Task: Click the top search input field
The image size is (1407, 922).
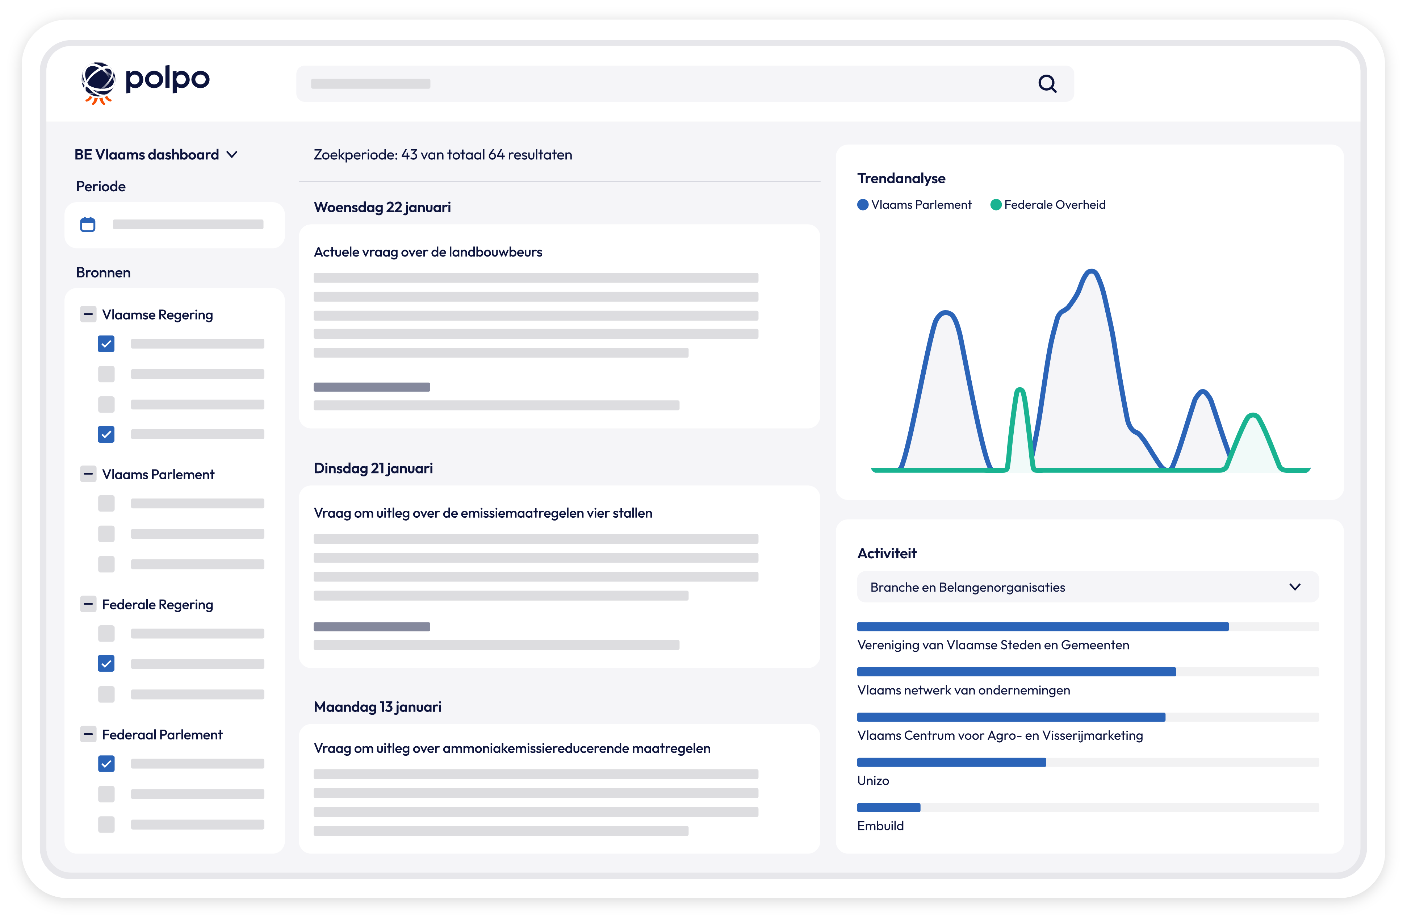Action: click(650, 84)
